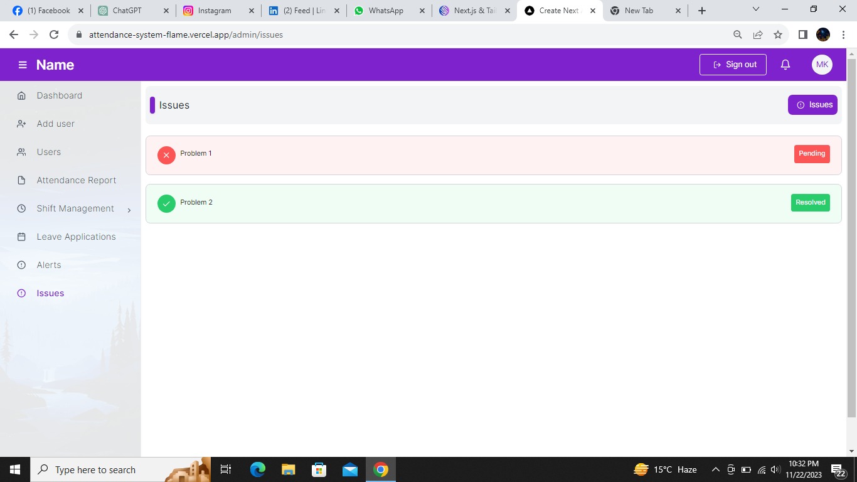Click the Sign out button
The image size is (857, 482).
[x=733, y=65]
